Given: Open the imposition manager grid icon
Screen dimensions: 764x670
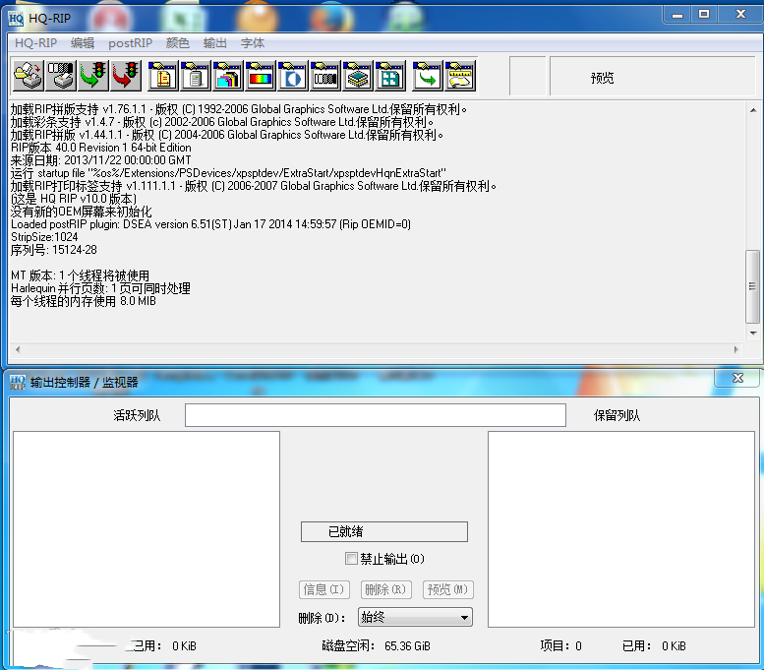Looking at the screenshot, I should coord(389,76).
